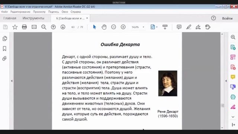Open yellow Comment tool in right pane

pos(233,77)
